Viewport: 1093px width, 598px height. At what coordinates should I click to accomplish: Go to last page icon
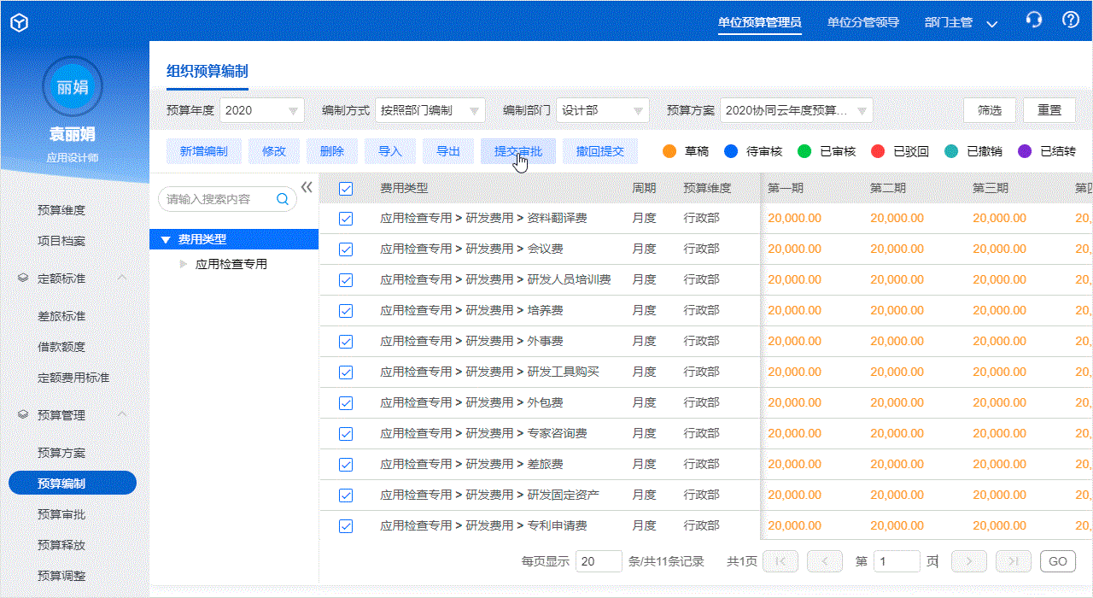(1014, 561)
